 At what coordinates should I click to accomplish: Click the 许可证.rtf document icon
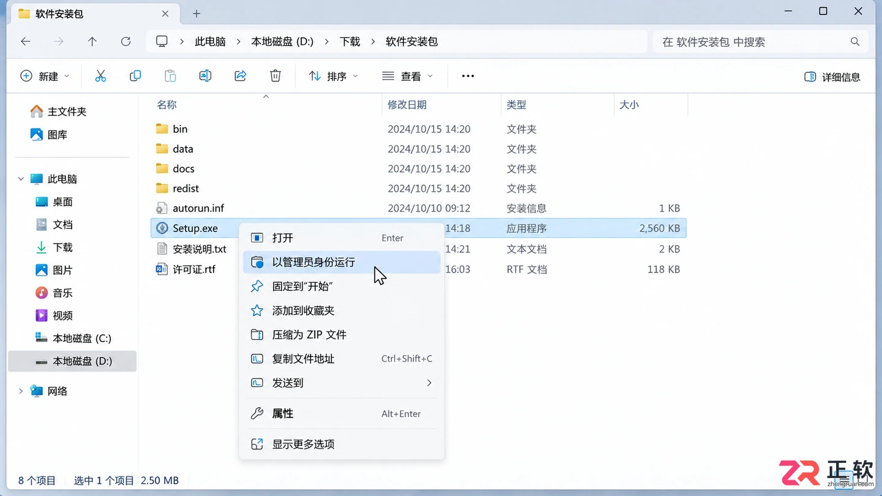coord(162,269)
